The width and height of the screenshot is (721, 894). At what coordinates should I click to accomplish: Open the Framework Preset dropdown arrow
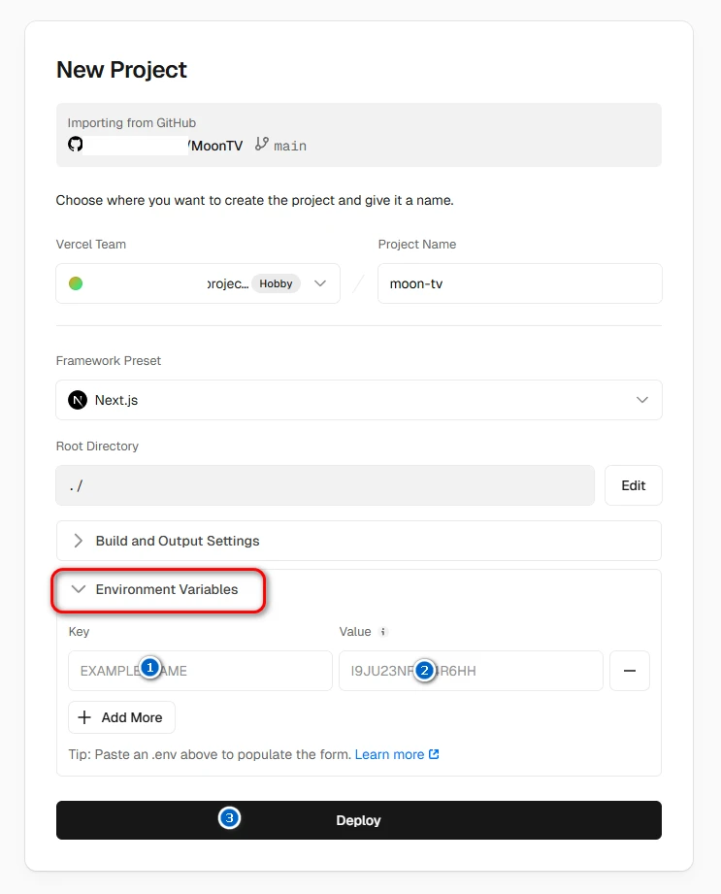click(641, 400)
